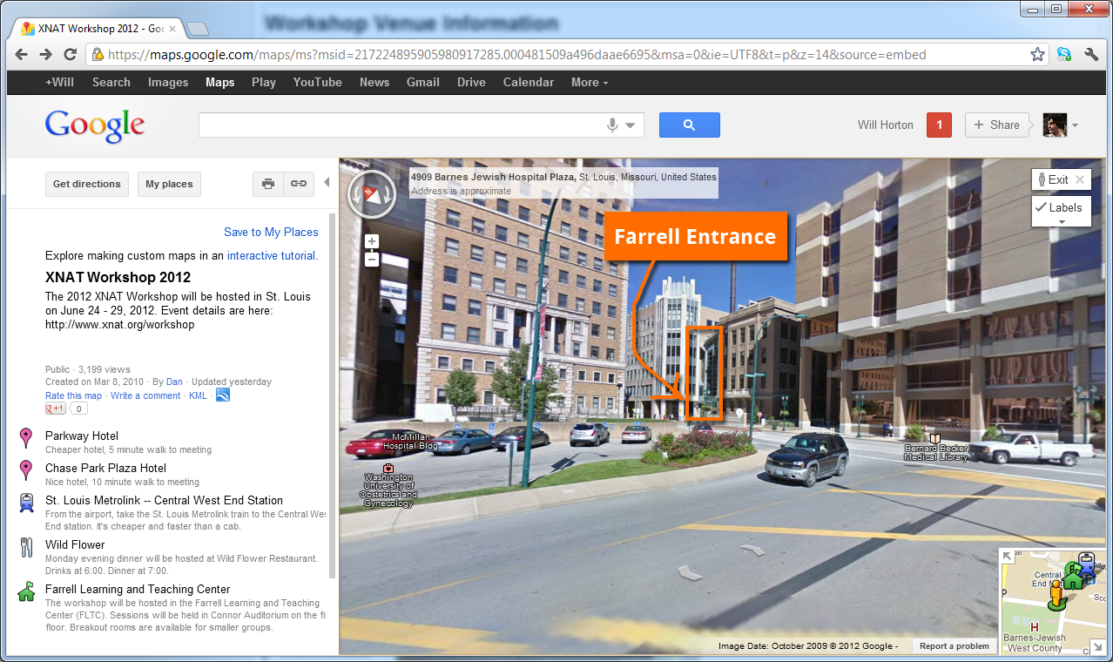The image size is (1113, 662).
Task: Collapse the left side panel arrow
Action: coord(327,183)
